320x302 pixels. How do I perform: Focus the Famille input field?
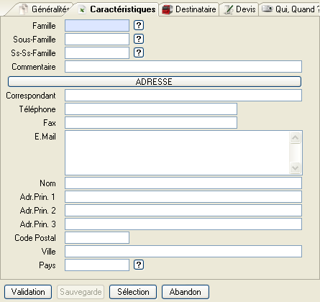pyautogui.click(x=97, y=25)
